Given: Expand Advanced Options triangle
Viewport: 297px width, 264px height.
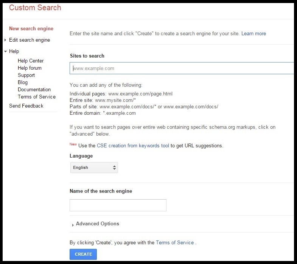Looking at the screenshot, I should (x=73, y=225).
